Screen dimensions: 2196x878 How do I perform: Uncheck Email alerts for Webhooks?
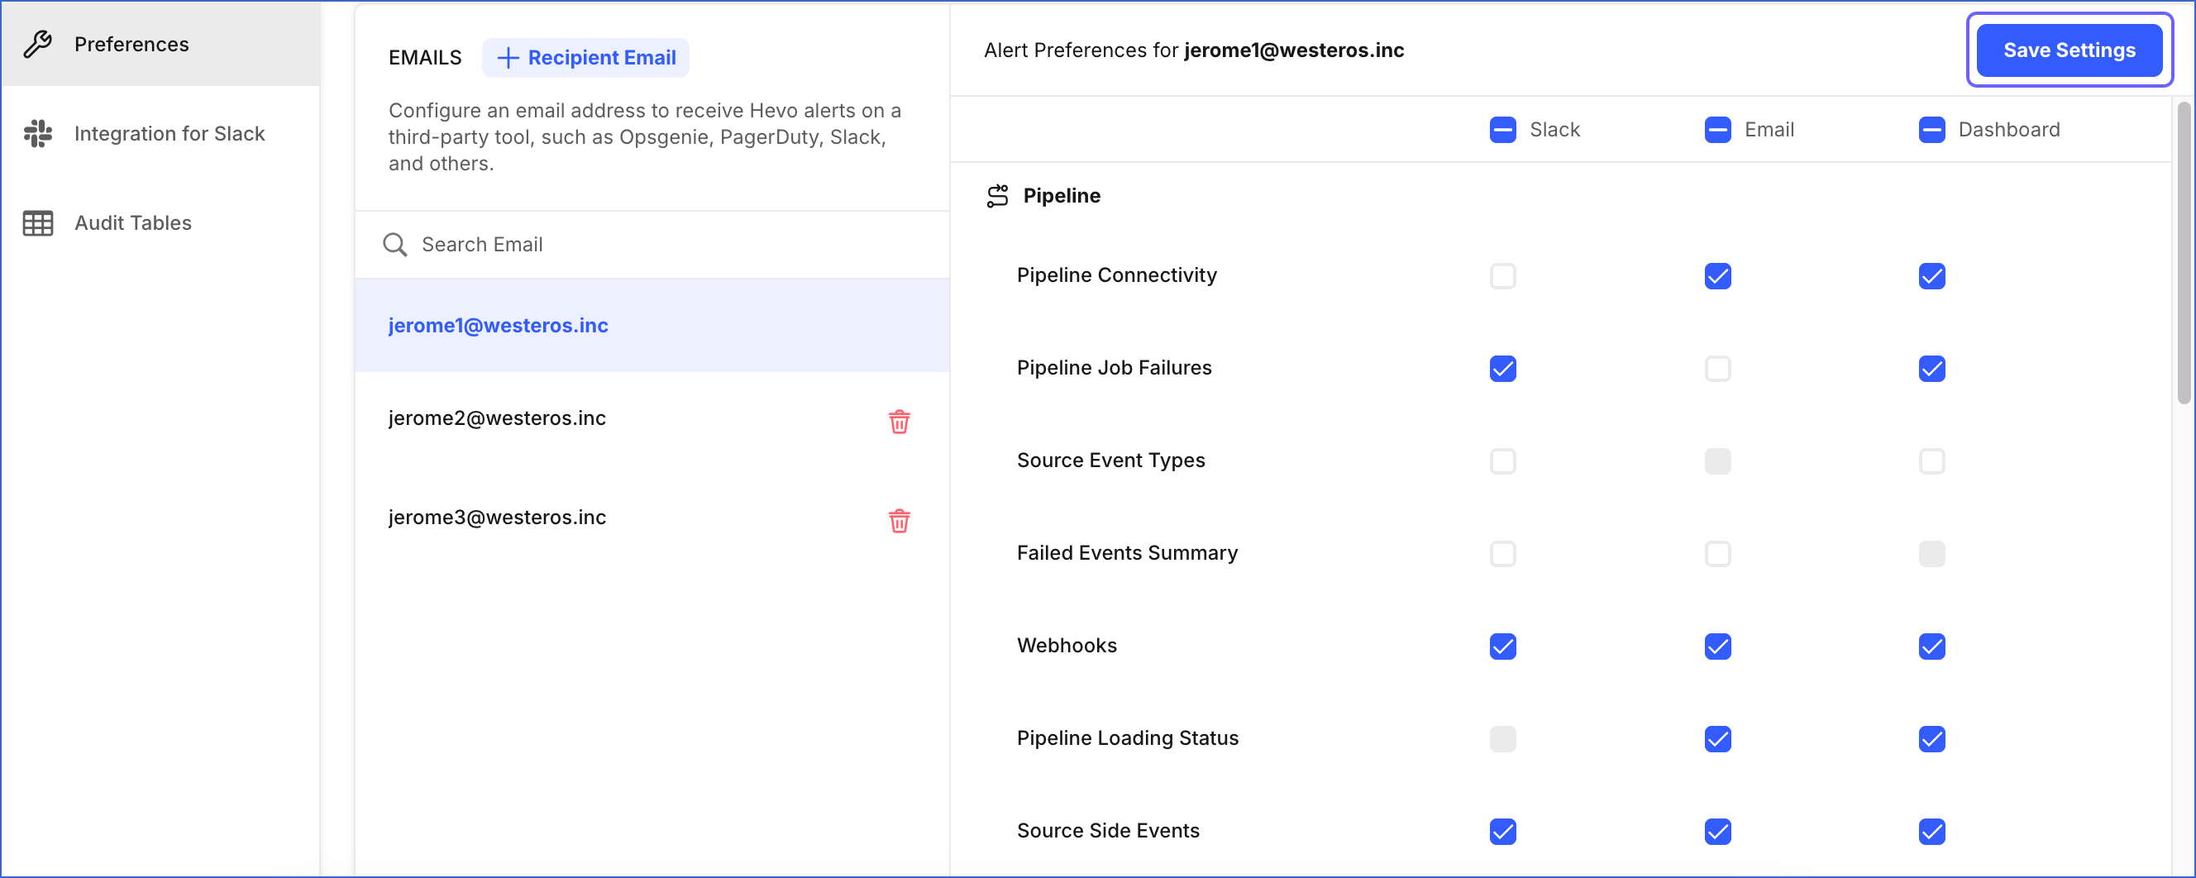pyautogui.click(x=1718, y=647)
